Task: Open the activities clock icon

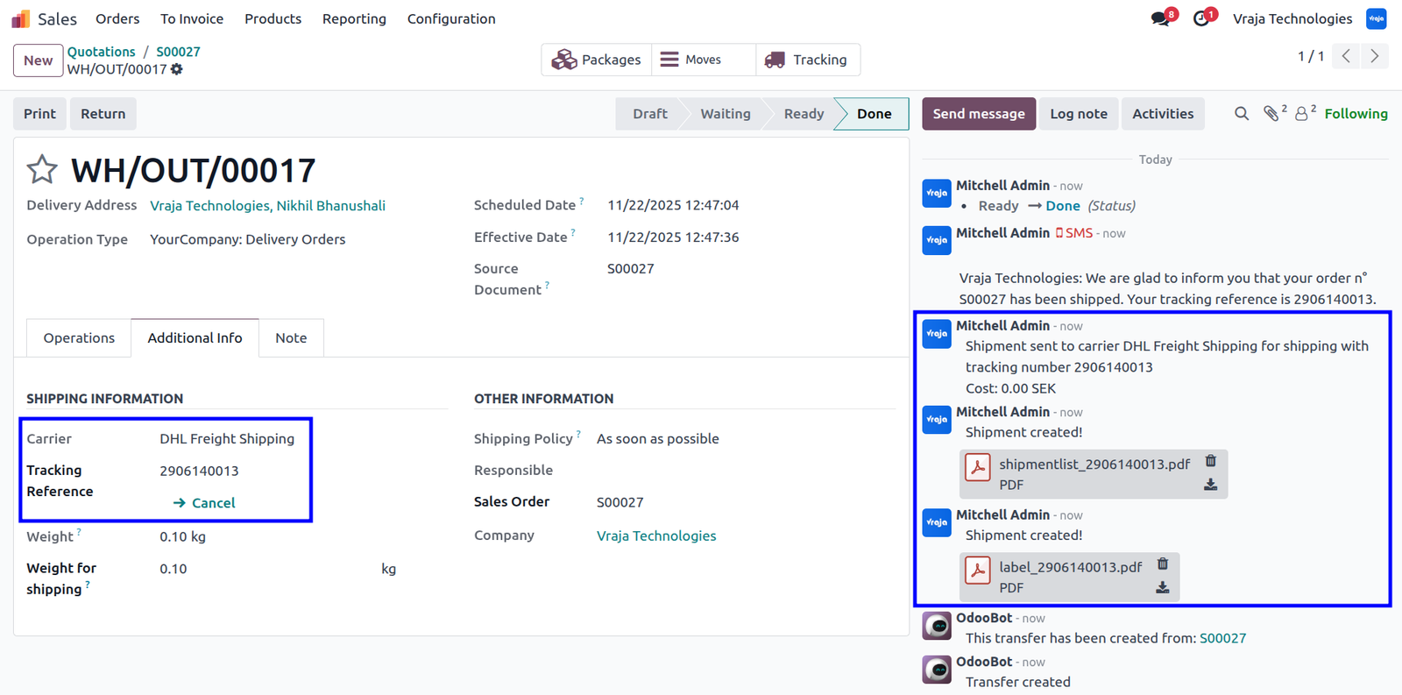Action: [x=1201, y=18]
